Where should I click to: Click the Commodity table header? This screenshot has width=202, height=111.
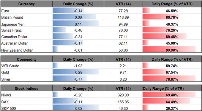26,59
